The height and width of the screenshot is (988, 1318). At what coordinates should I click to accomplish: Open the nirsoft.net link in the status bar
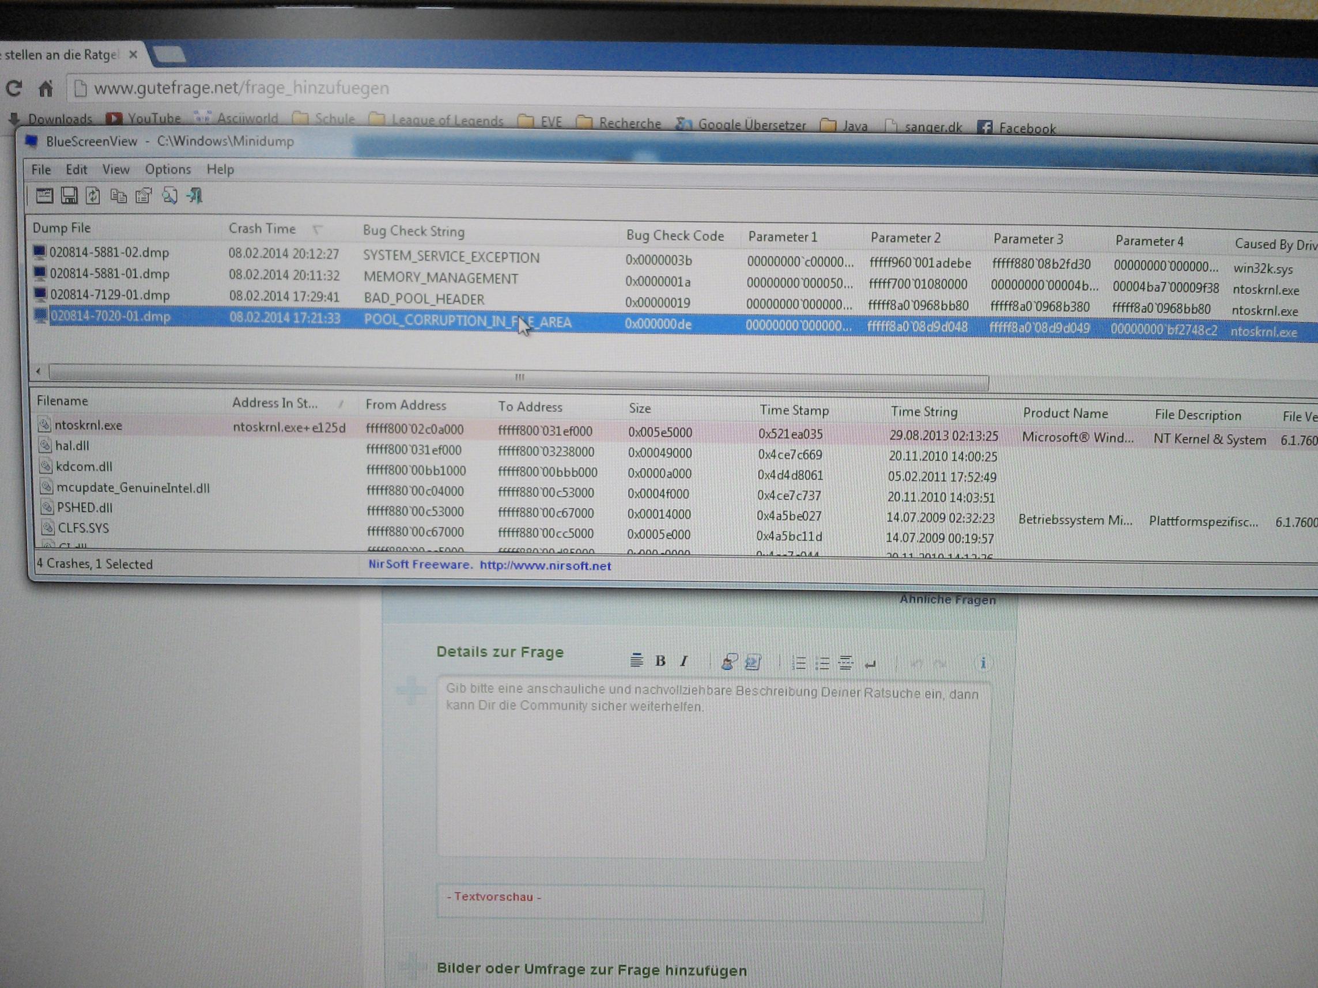point(545,566)
